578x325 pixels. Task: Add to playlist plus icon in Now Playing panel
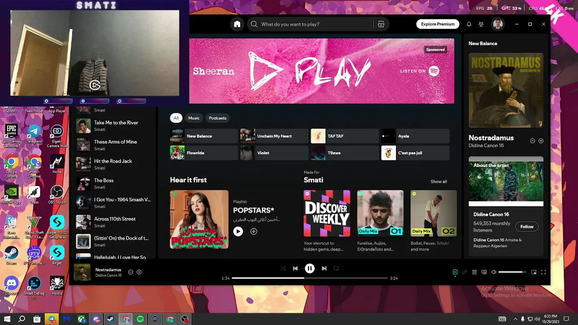pos(541,141)
